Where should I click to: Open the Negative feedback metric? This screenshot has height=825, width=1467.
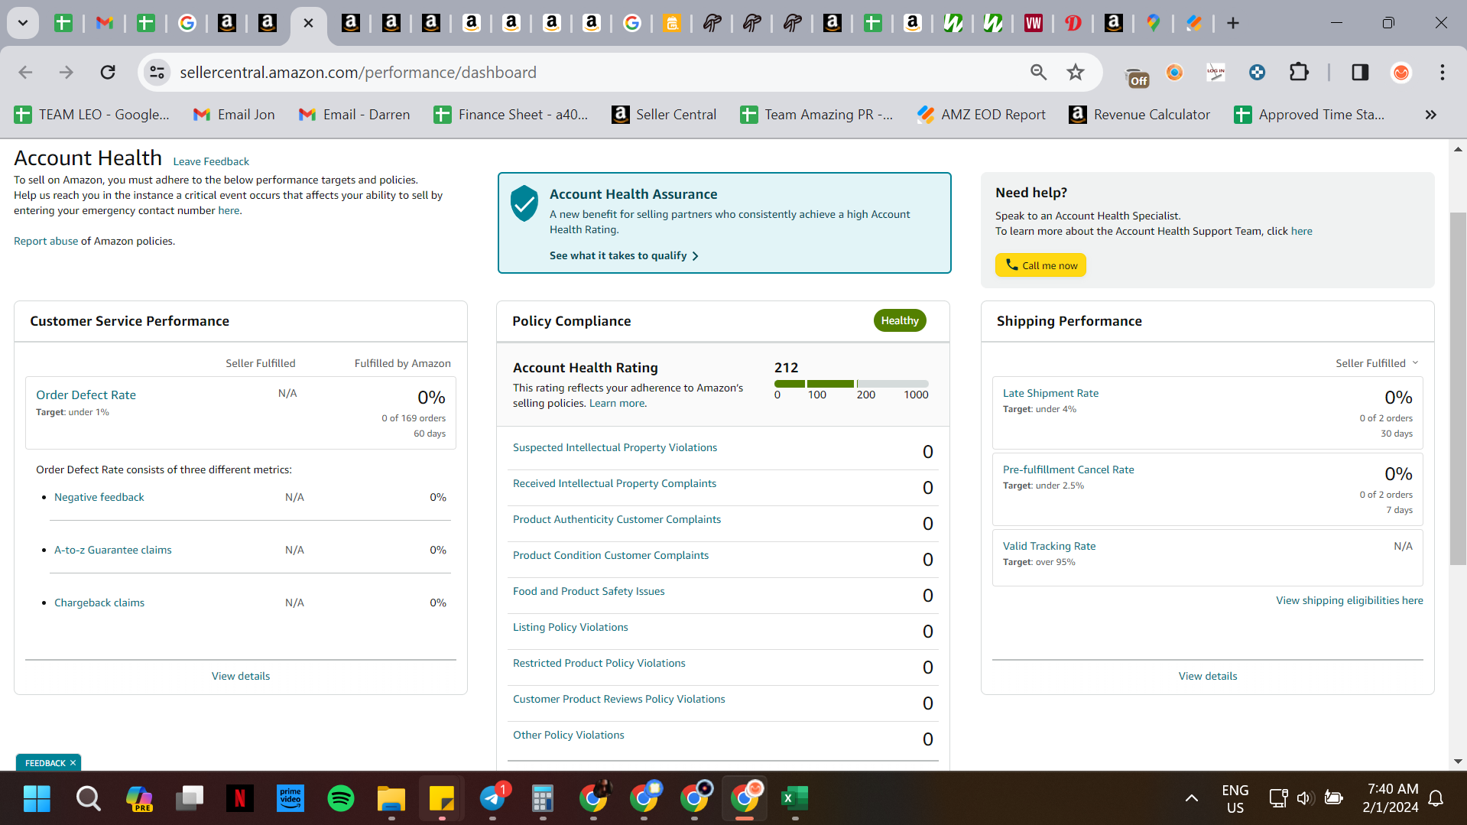pos(99,497)
